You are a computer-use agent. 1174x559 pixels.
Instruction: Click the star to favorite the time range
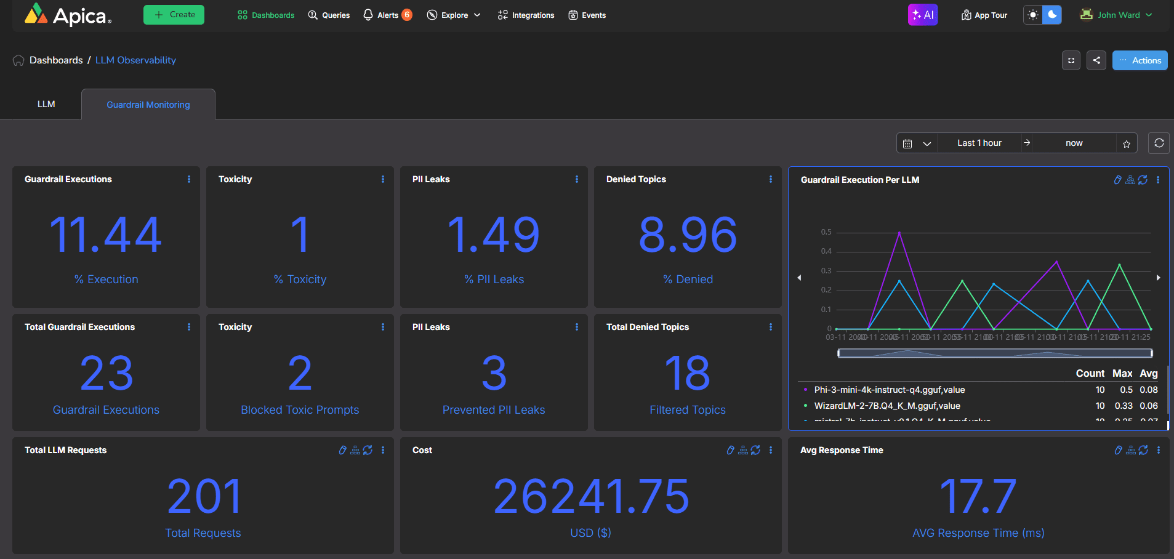click(1126, 143)
